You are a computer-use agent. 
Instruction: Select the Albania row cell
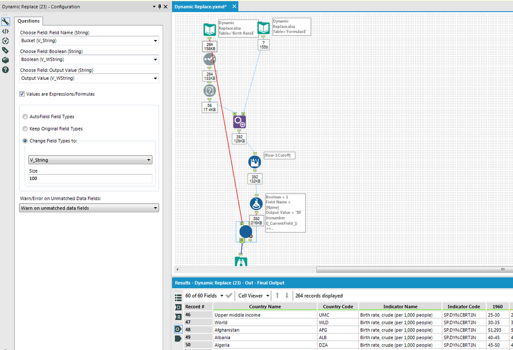pyautogui.click(x=265, y=338)
